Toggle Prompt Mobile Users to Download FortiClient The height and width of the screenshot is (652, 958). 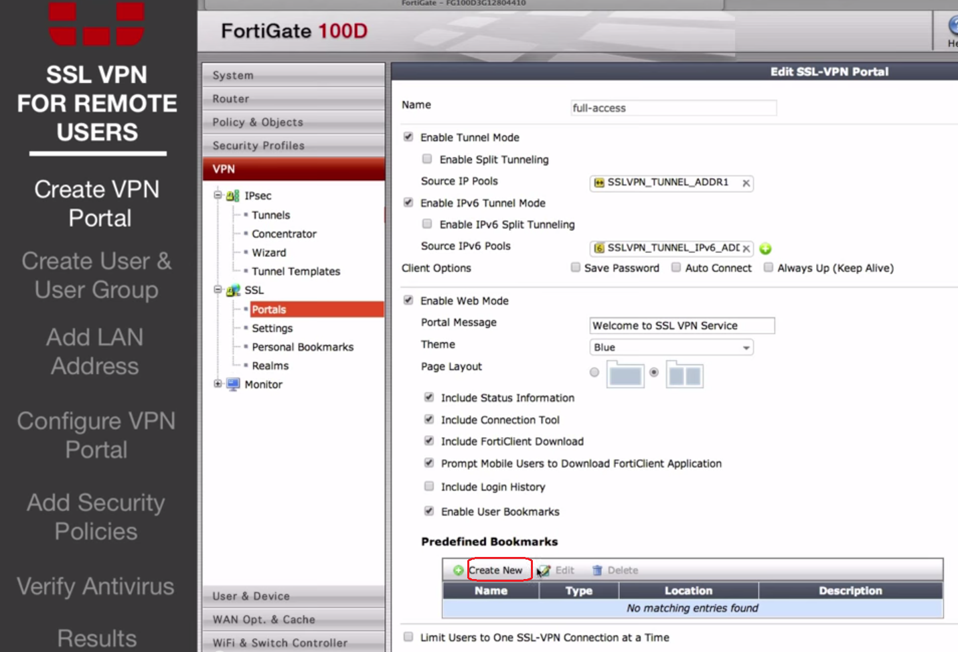(429, 463)
